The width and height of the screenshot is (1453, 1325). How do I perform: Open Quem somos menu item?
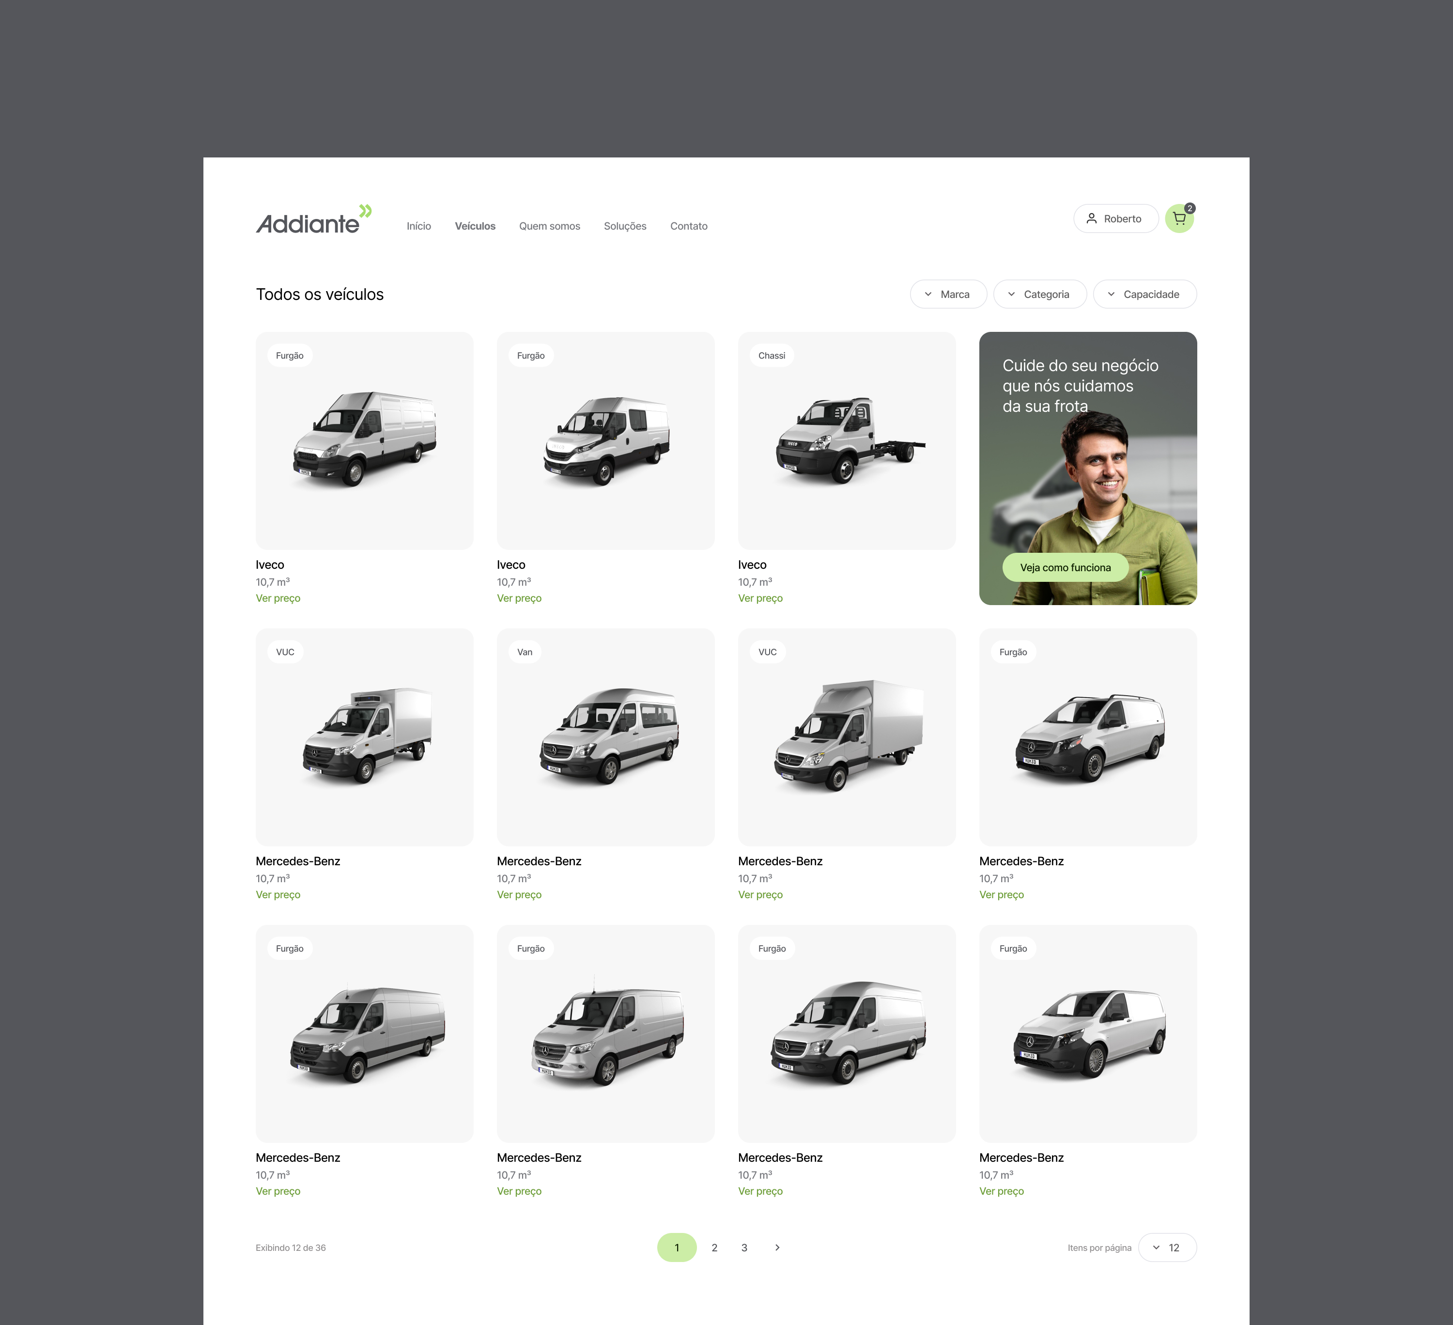[x=549, y=226]
